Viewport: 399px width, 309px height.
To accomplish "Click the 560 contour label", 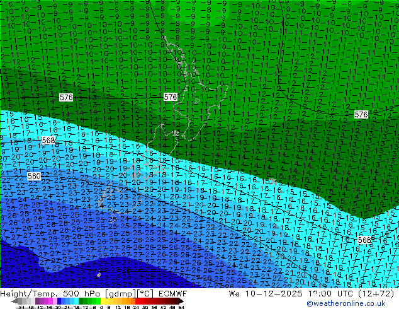I will (34, 177).
